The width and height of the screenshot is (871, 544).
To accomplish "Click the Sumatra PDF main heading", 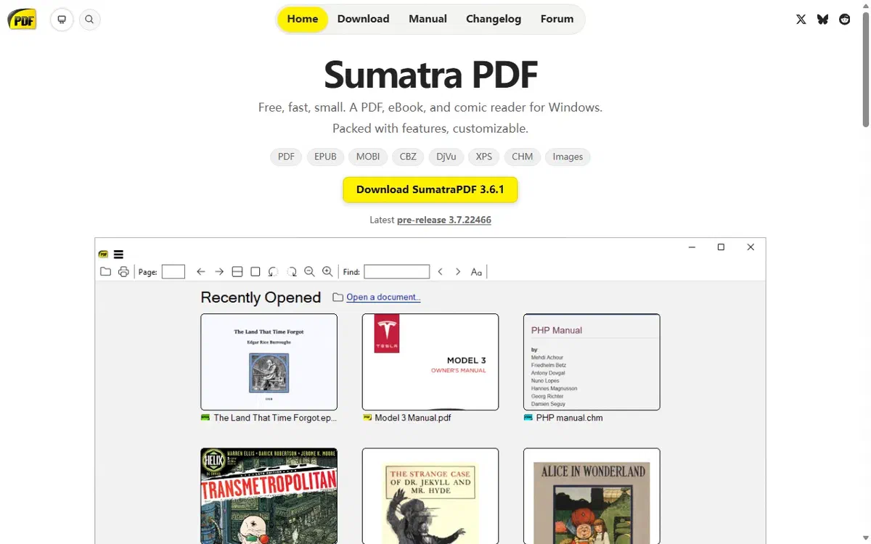I will [430, 74].
